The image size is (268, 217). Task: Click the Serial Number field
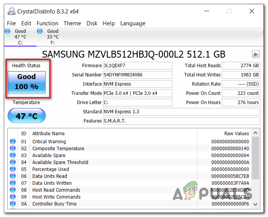tap(137, 75)
